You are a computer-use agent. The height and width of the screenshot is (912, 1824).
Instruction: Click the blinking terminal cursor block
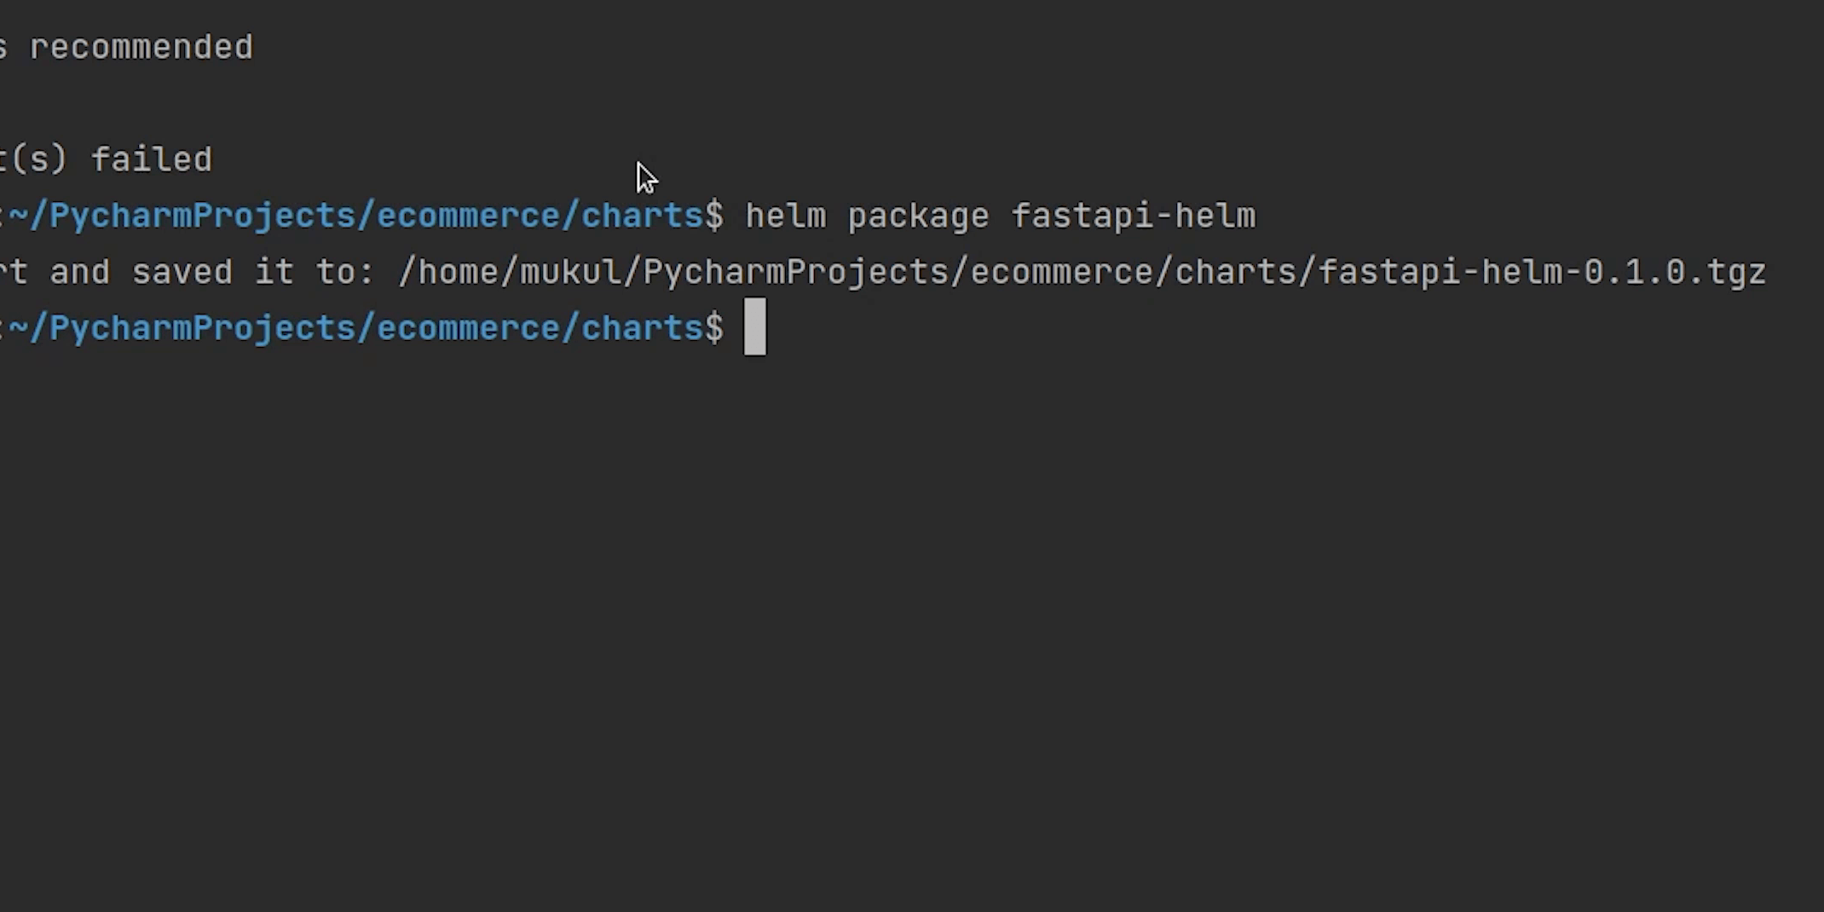pyautogui.click(x=754, y=327)
